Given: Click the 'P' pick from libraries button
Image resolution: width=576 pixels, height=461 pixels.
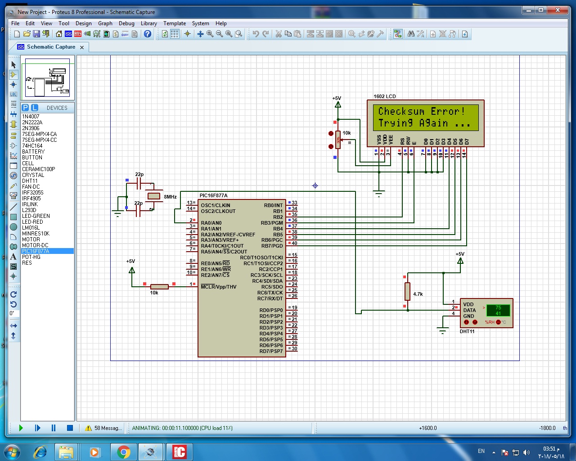Looking at the screenshot, I should [x=25, y=108].
